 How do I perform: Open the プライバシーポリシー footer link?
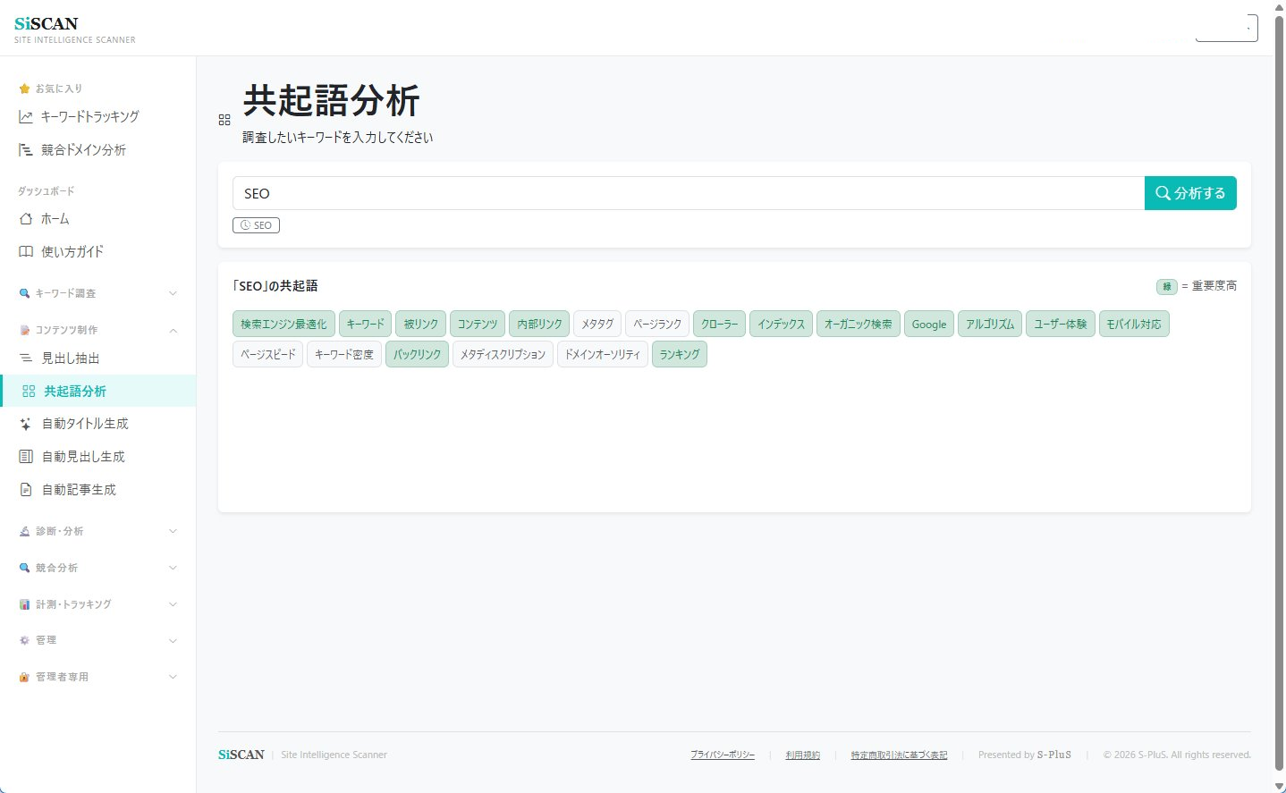(x=723, y=755)
